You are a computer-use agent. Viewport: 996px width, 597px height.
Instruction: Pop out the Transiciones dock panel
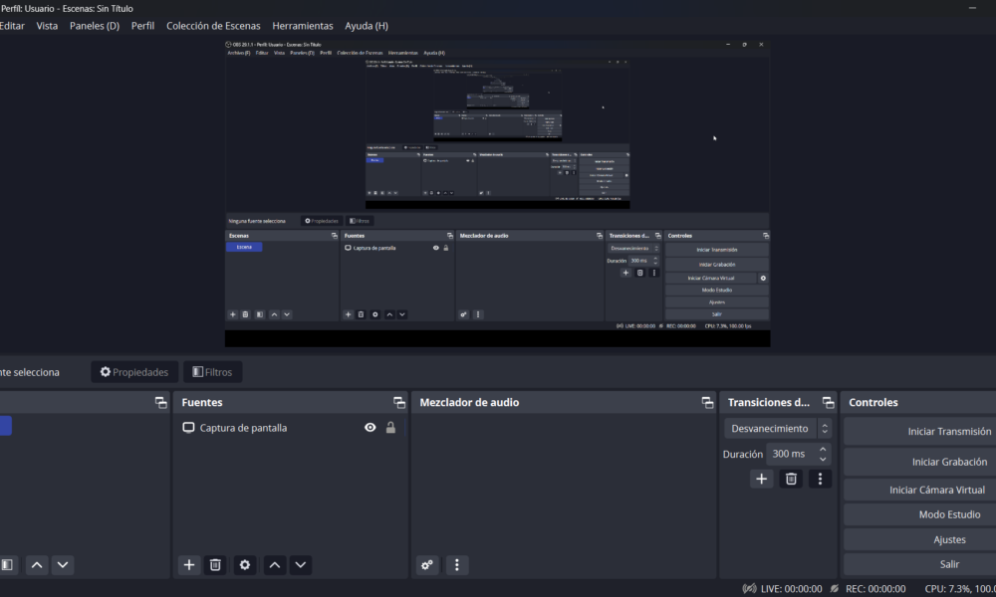click(x=828, y=402)
